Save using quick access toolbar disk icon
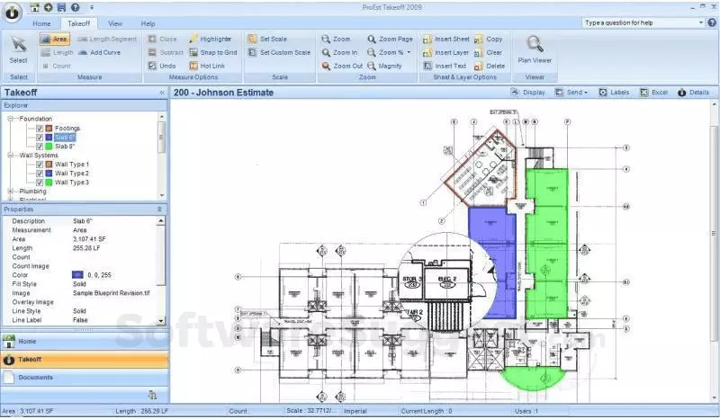Image resolution: width=720 pixels, height=419 pixels. click(x=61, y=7)
